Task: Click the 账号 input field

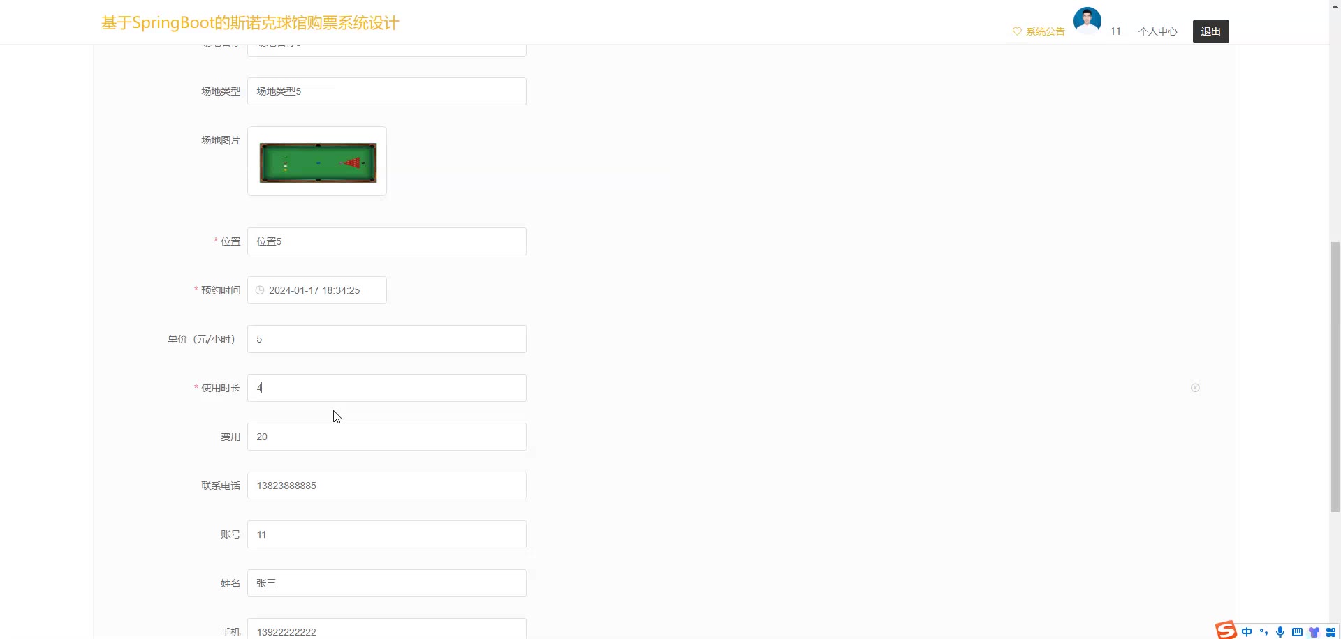Action: pos(386,534)
